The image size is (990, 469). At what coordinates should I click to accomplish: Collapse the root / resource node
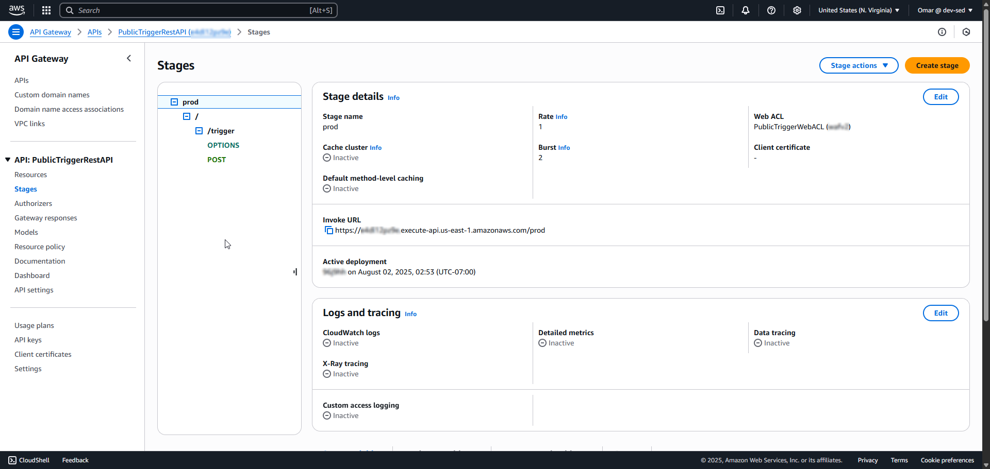click(187, 116)
